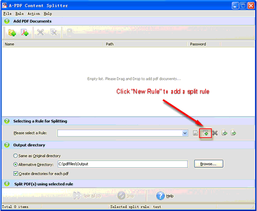Viewport: 257px width, 211px height.
Task: Open the Rule menu
Action: point(20,14)
